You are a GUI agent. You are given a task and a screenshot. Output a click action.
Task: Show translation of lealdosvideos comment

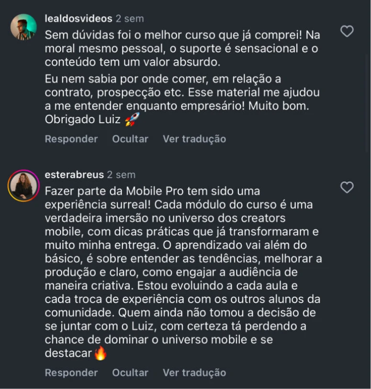(194, 139)
